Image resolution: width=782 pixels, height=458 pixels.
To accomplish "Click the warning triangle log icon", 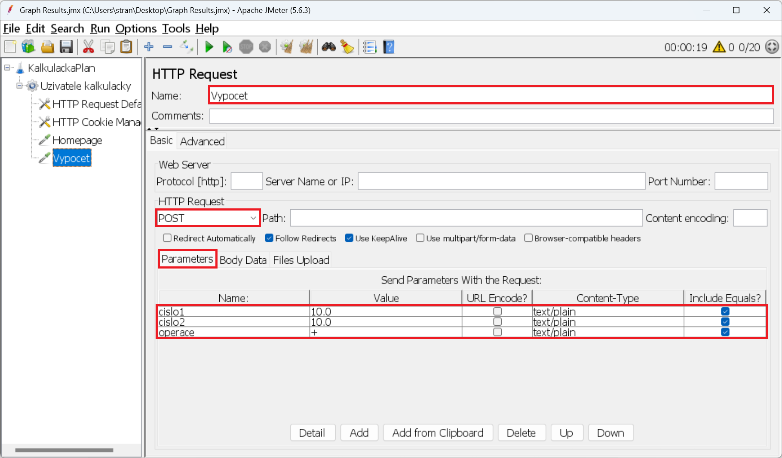I will tap(719, 47).
